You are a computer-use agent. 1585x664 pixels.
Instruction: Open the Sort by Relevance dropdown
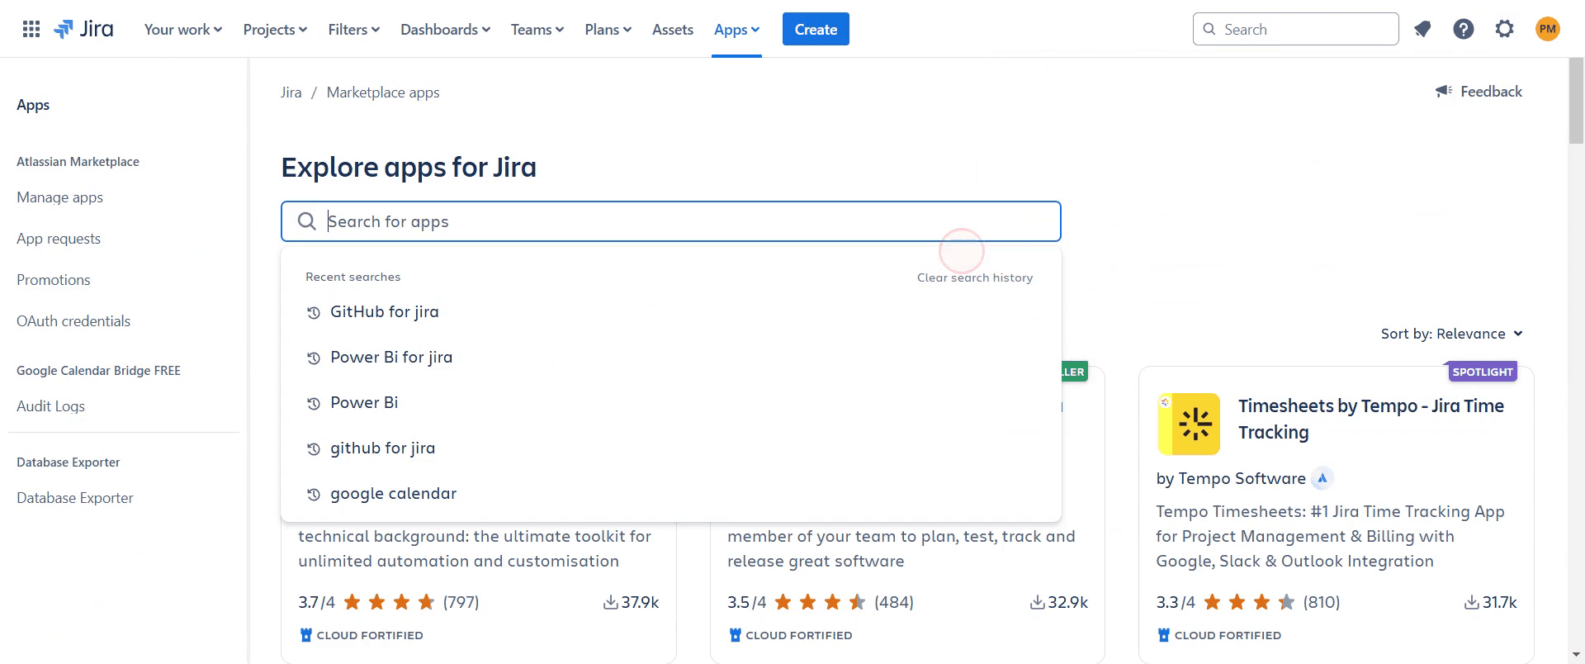click(x=1452, y=334)
